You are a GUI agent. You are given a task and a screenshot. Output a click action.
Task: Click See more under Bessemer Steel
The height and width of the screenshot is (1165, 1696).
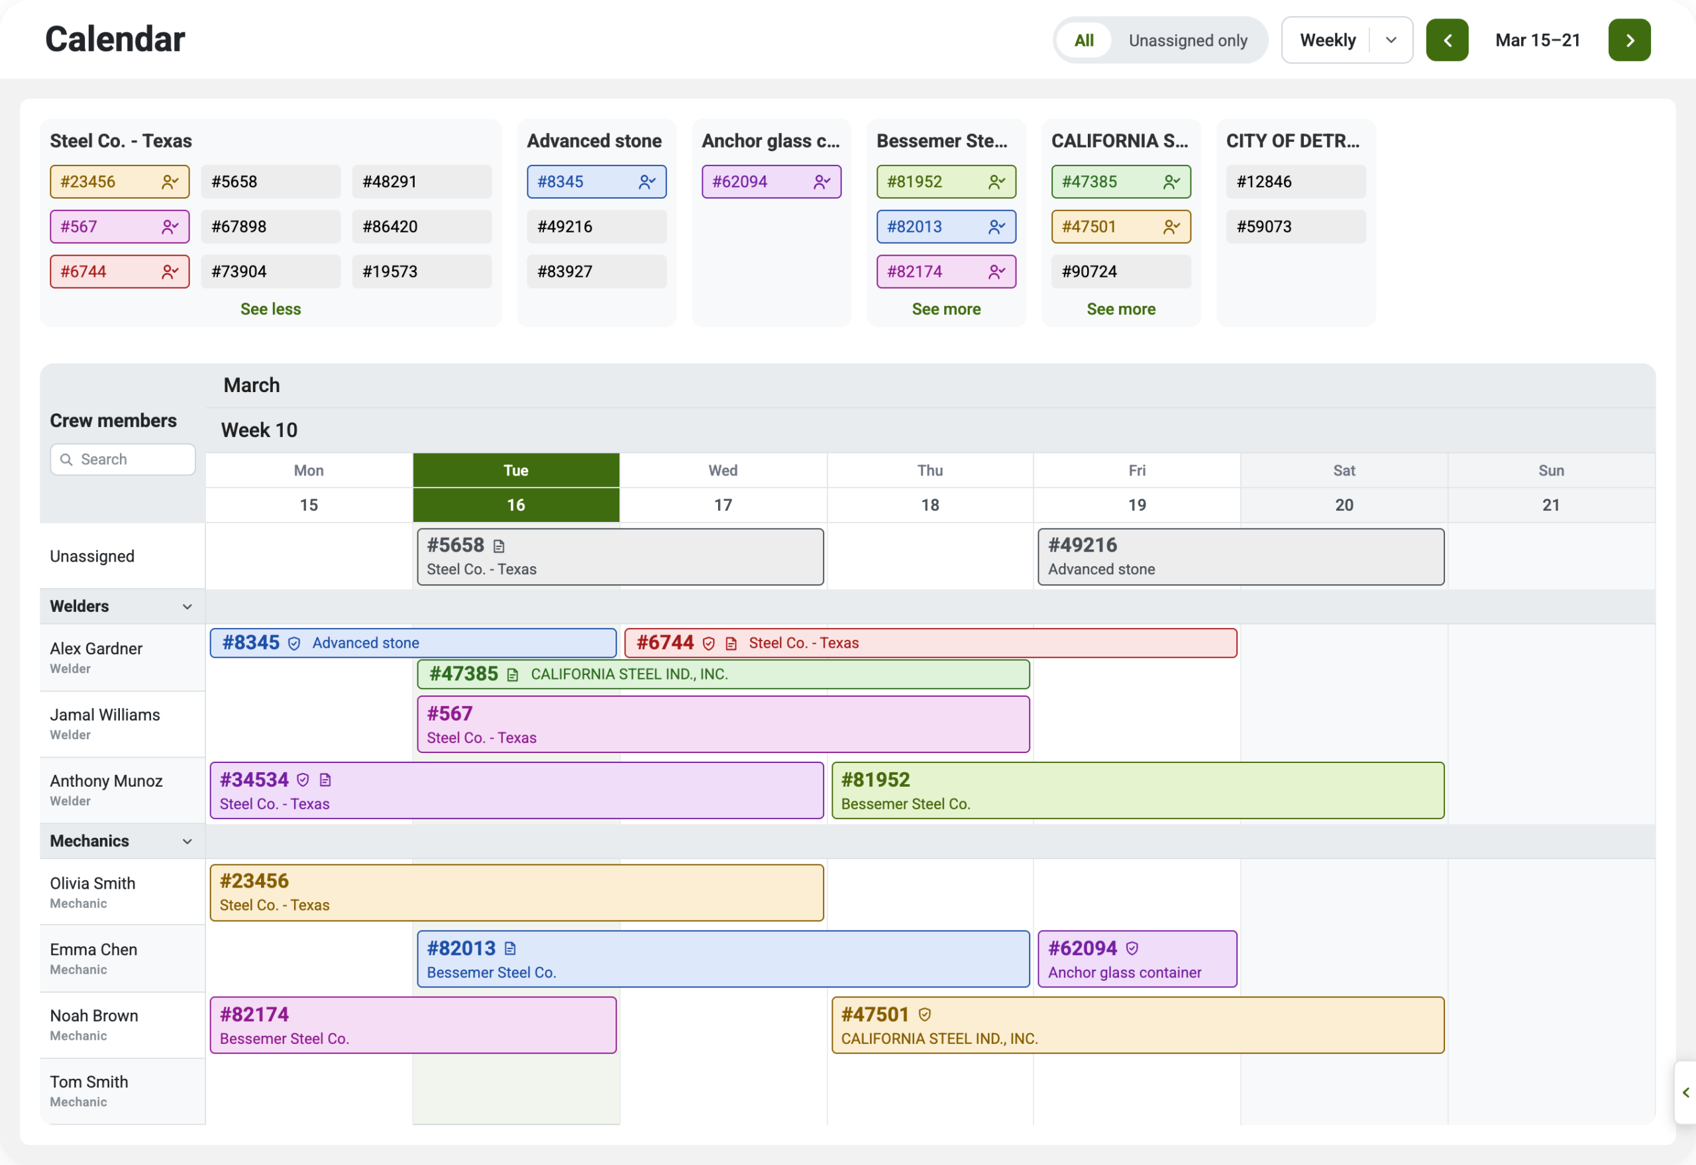(x=946, y=309)
